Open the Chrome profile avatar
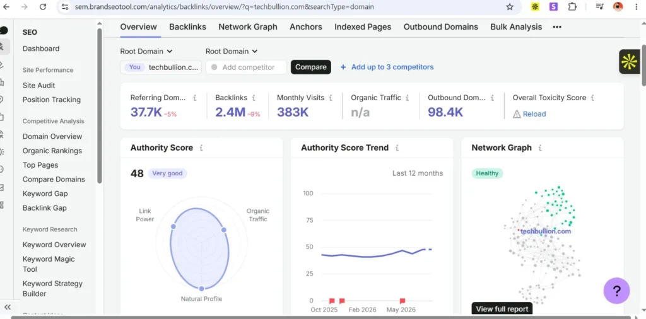This screenshot has width=646, height=319. click(618, 6)
